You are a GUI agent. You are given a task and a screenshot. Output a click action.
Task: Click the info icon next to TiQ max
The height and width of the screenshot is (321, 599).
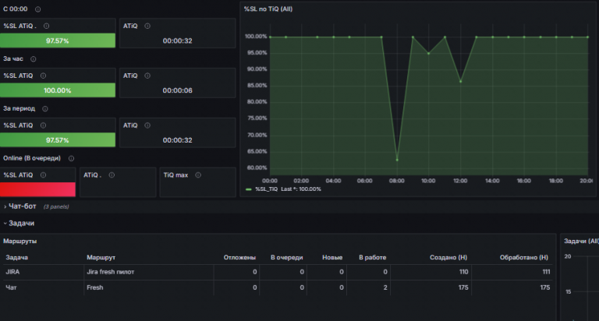coord(198,175)
